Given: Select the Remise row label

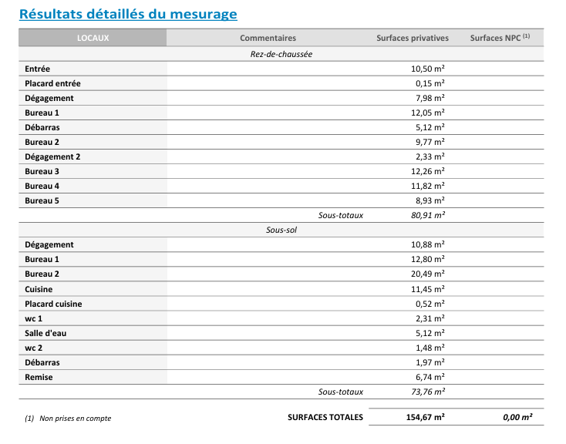Looking at the screenshot, I should pos(39,377).
